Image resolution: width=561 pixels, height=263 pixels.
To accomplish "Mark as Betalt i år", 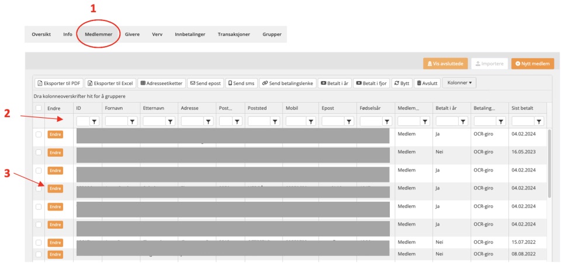I will click(x=334, y=83).
